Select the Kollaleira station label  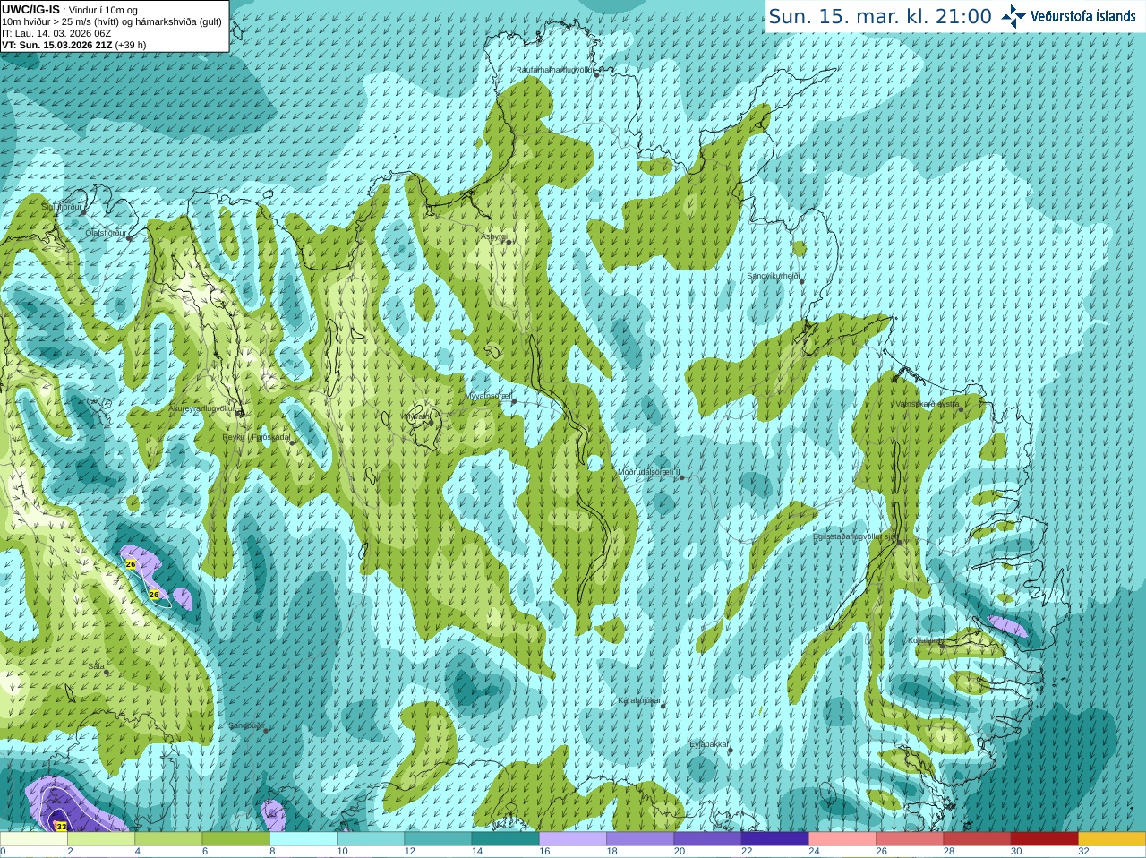[923, 640]
